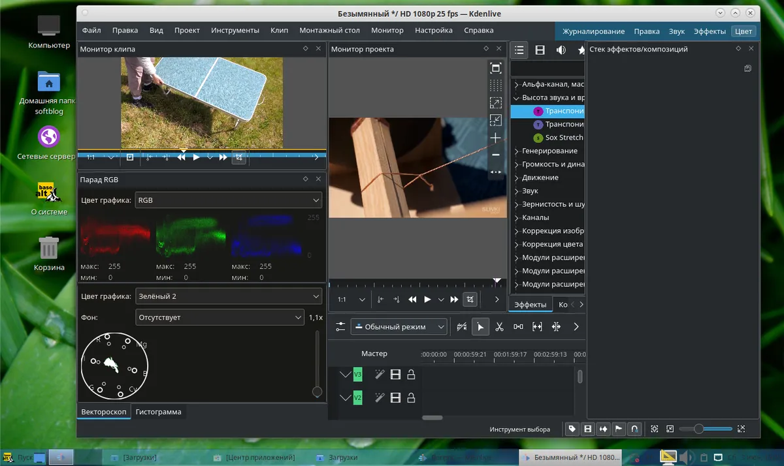Toggle video visibility of track V3
Image resolution: width=784 pixels, height=466 pixels.
click(395, 375)
